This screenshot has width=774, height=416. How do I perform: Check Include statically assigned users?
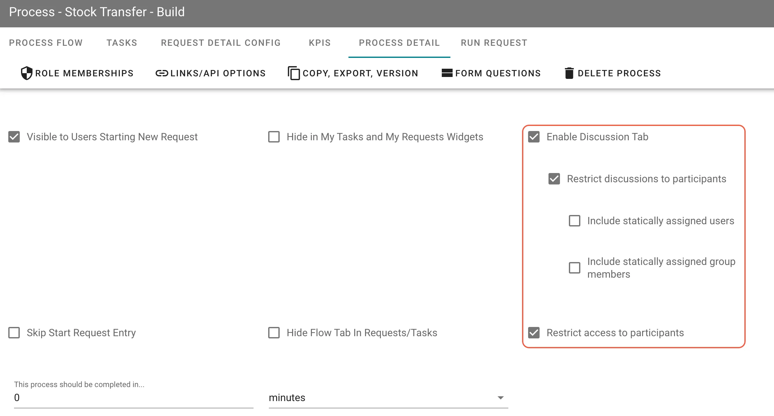[575, 221]
